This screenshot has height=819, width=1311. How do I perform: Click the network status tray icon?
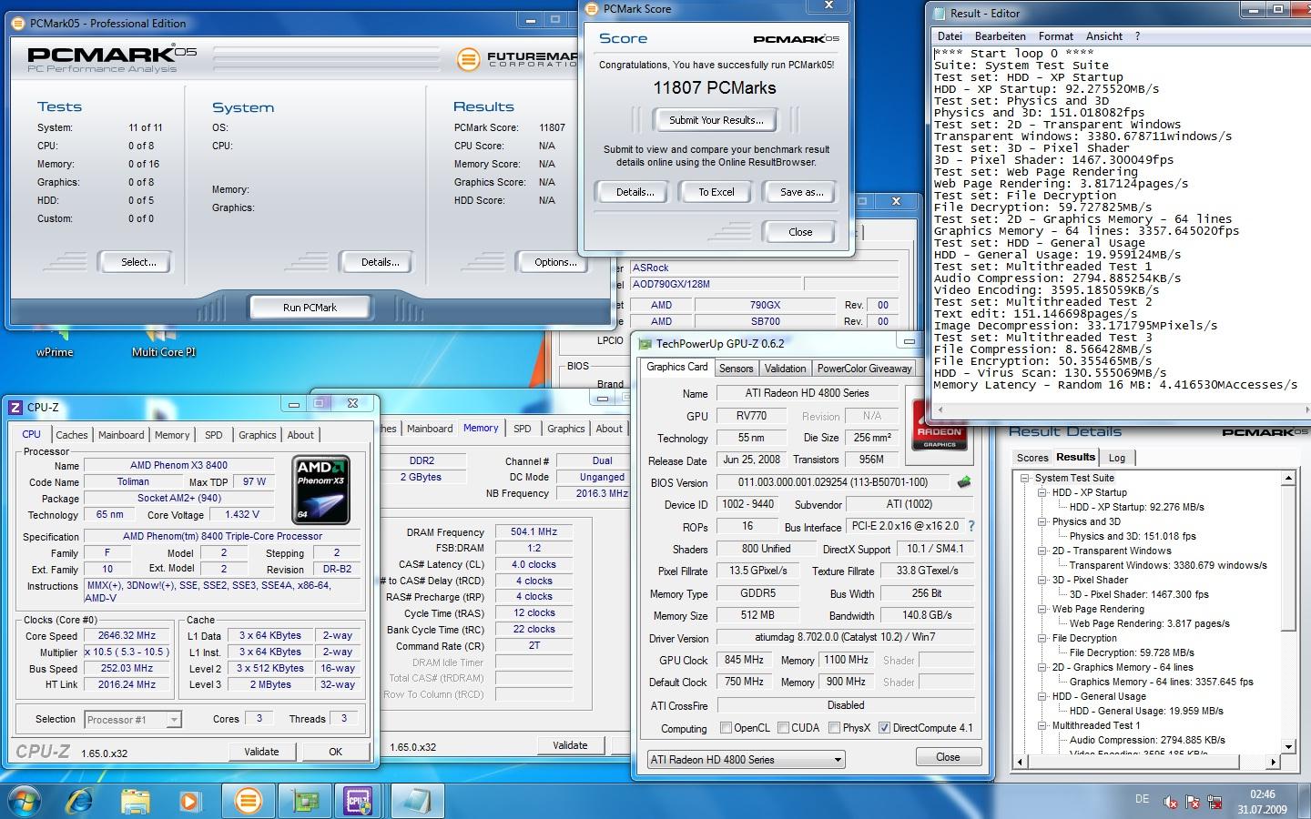(x=1214, y=803)
